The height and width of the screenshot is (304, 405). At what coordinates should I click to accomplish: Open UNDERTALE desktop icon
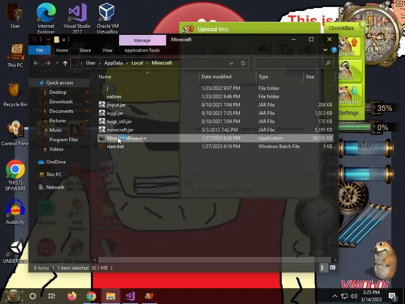point(15,252)
